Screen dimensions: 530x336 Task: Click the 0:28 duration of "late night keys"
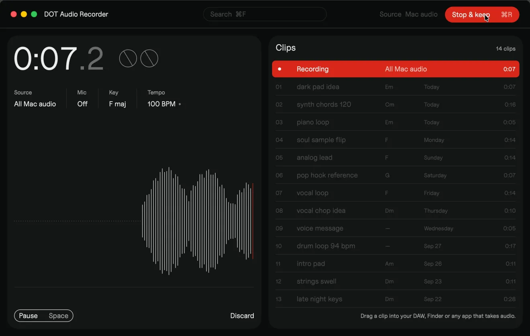click(510, 299)
